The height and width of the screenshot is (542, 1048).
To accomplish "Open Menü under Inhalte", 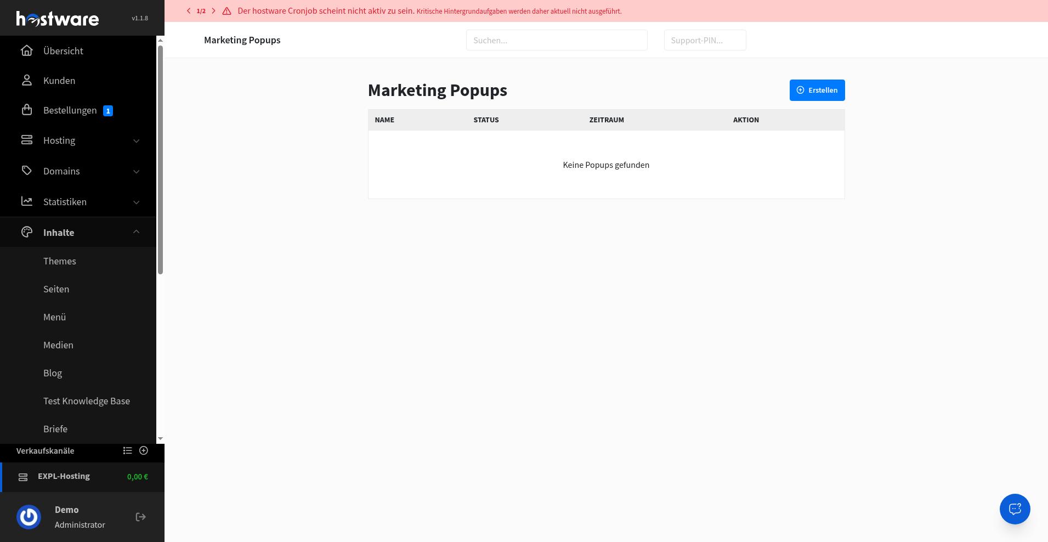I will click(54, 317).
